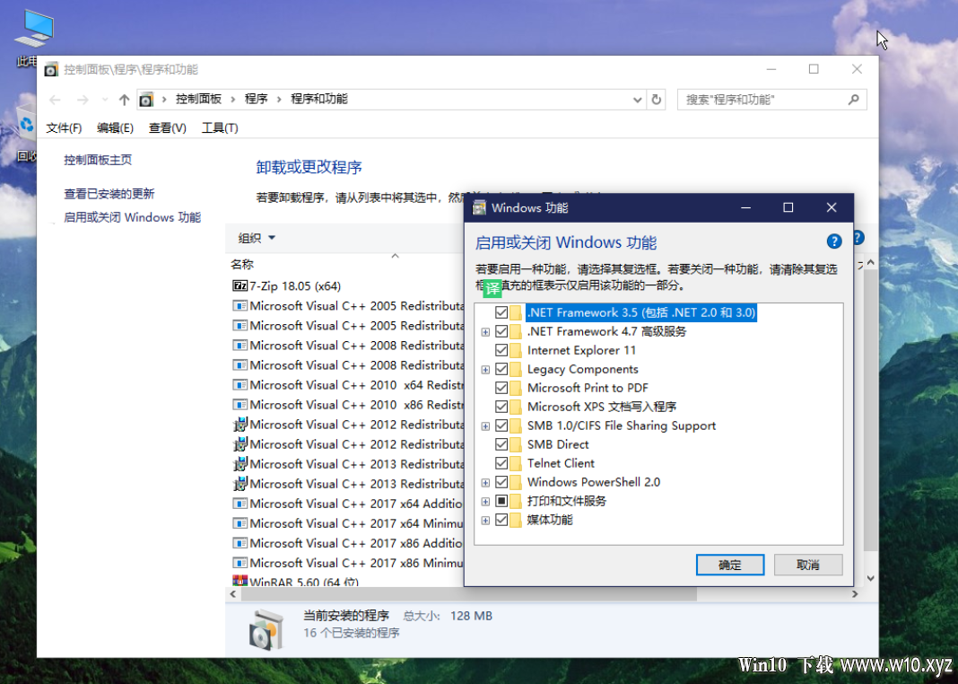Click folder icon next to Internet Explorer 11
This screenshot has height=684, width=958.
pyautogui.click(x=516, y=350)
